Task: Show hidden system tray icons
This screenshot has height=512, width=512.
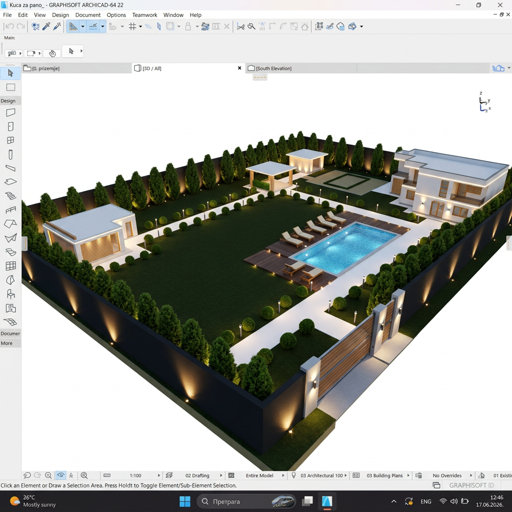Action: (394, 501)
